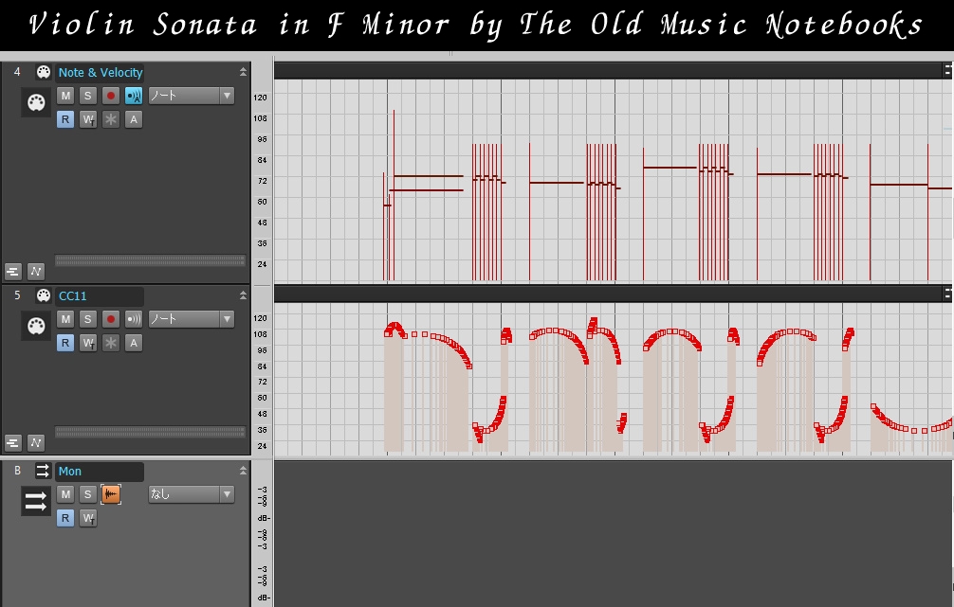This screenshot has width=954, height=607.
Task: Enable automation read on CC11 track
Action: 65,343
